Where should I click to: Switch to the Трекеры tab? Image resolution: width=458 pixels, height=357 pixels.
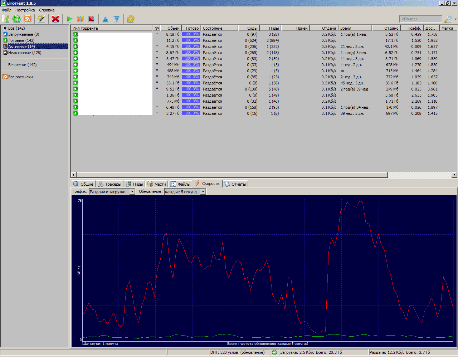109,184
